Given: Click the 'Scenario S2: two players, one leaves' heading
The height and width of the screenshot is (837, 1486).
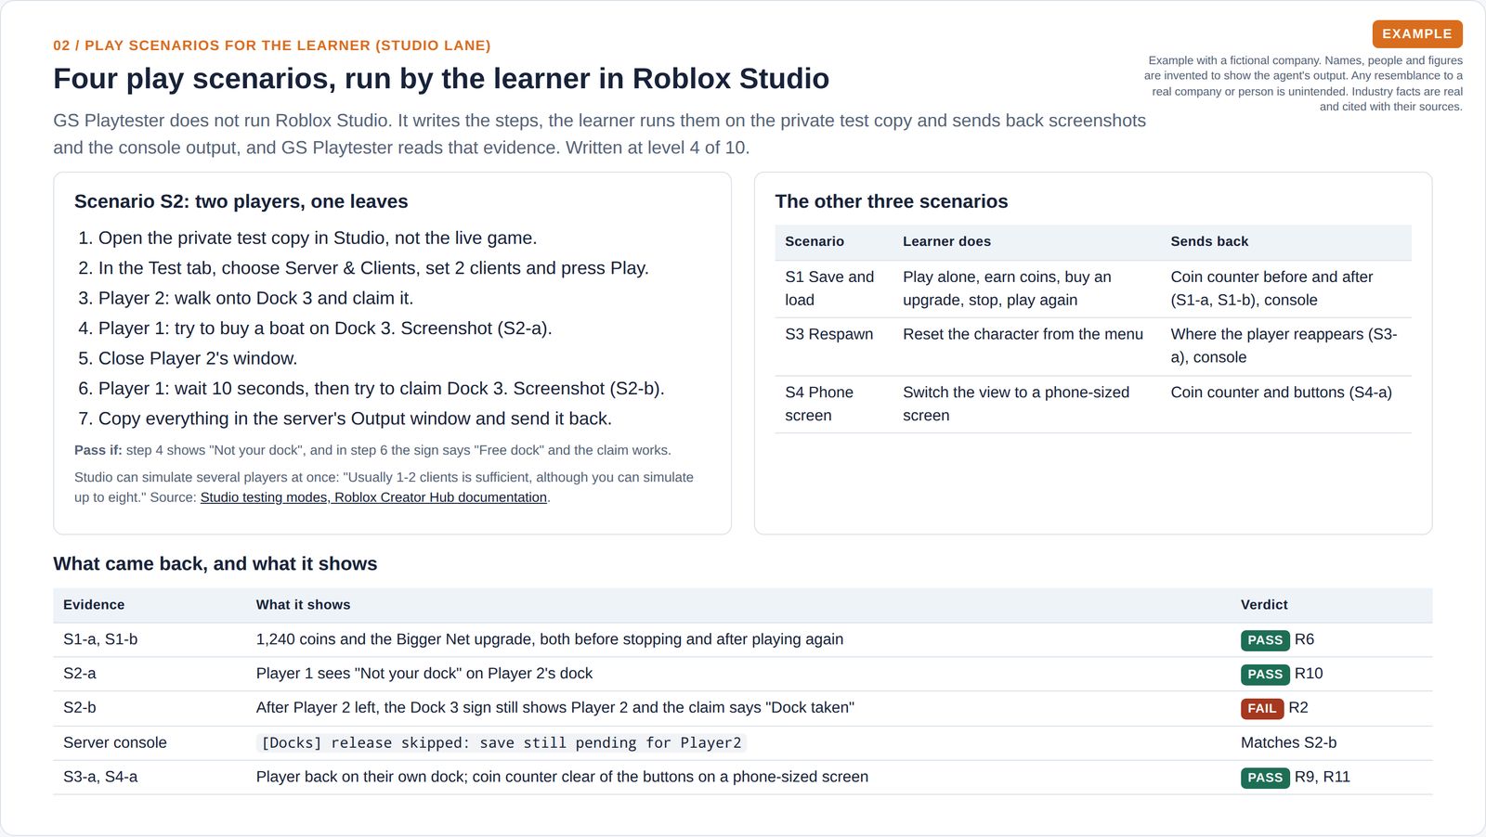Looking at the screenshot, I should point(241,201).
